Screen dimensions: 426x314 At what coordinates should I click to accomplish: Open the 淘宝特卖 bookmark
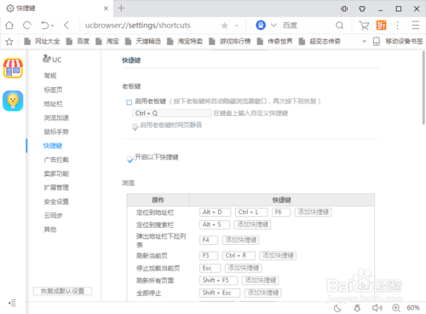coord(185,42)
